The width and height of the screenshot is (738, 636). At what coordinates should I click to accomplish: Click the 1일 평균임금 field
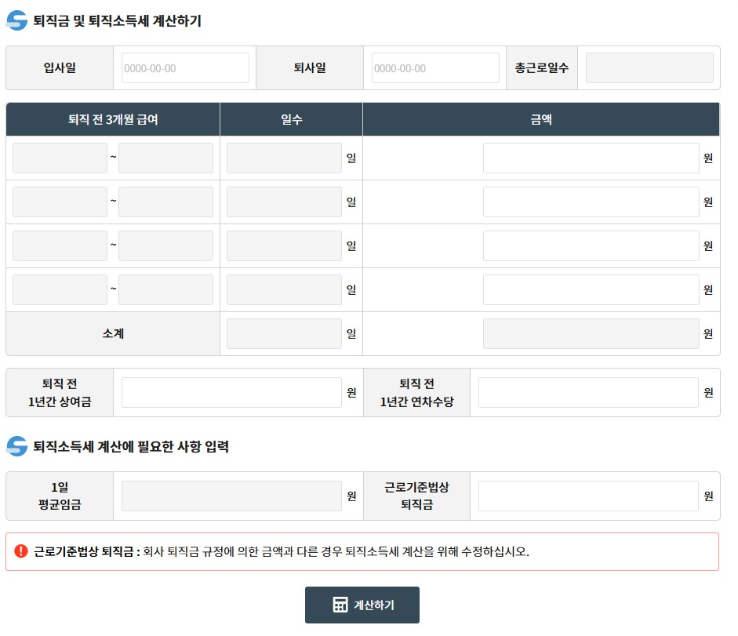point(231,496)
